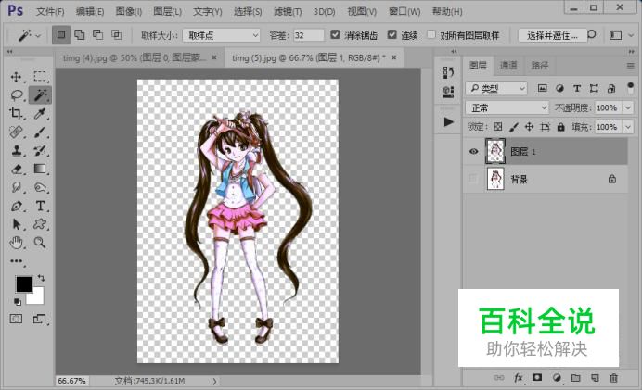
Task: Select the Healing Brush tool
Action: click(16, 132)
